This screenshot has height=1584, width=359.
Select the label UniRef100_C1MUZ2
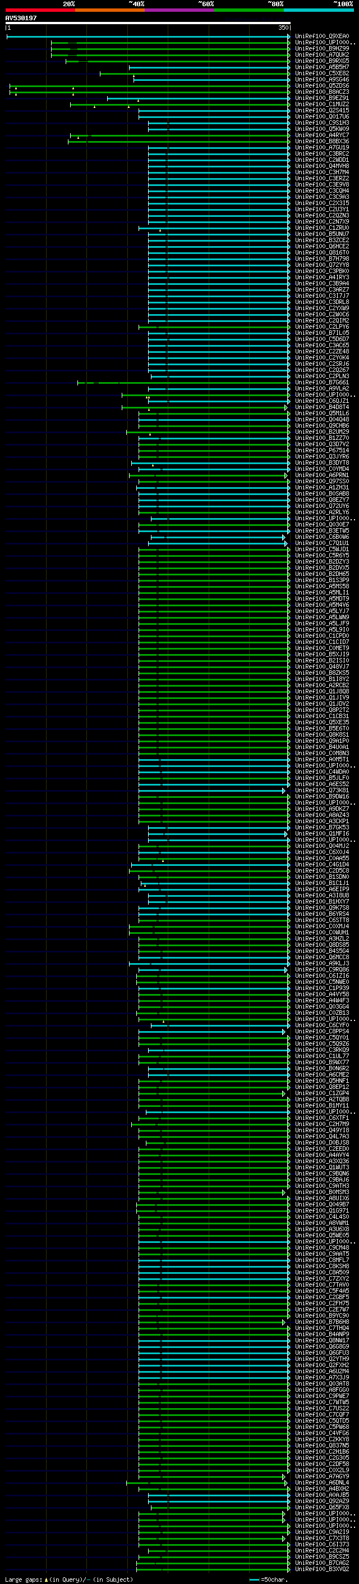tap(322, 104)
